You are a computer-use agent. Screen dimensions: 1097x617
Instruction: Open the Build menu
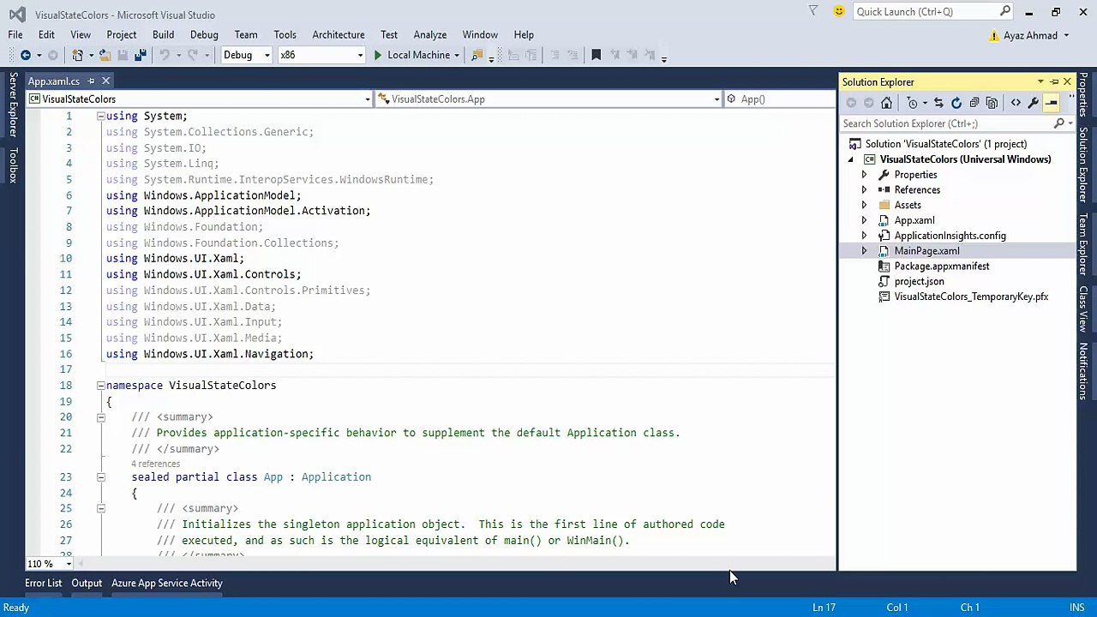point(163,35)
